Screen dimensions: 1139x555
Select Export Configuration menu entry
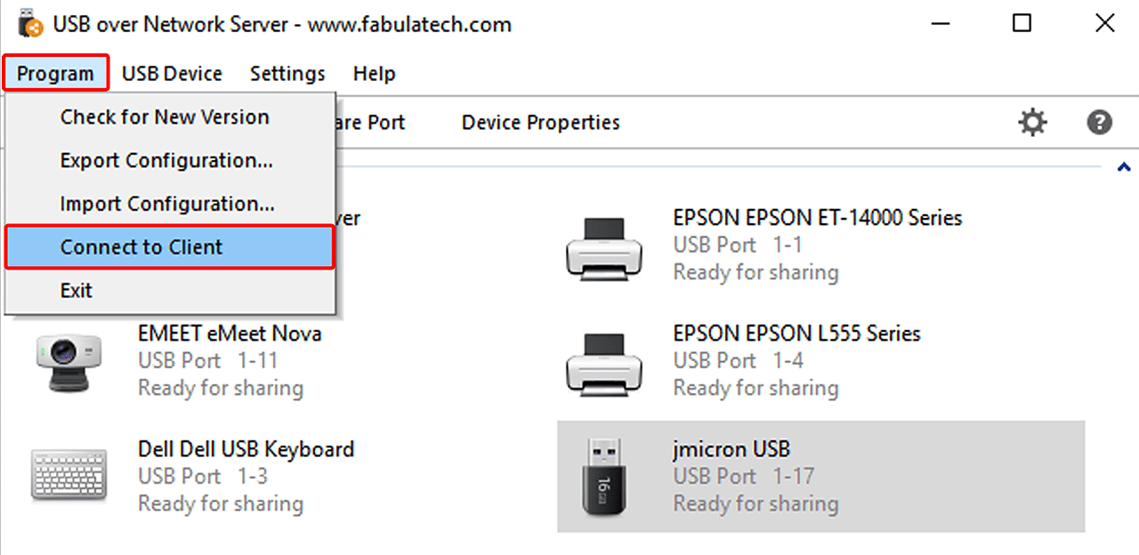pos(166,160)
